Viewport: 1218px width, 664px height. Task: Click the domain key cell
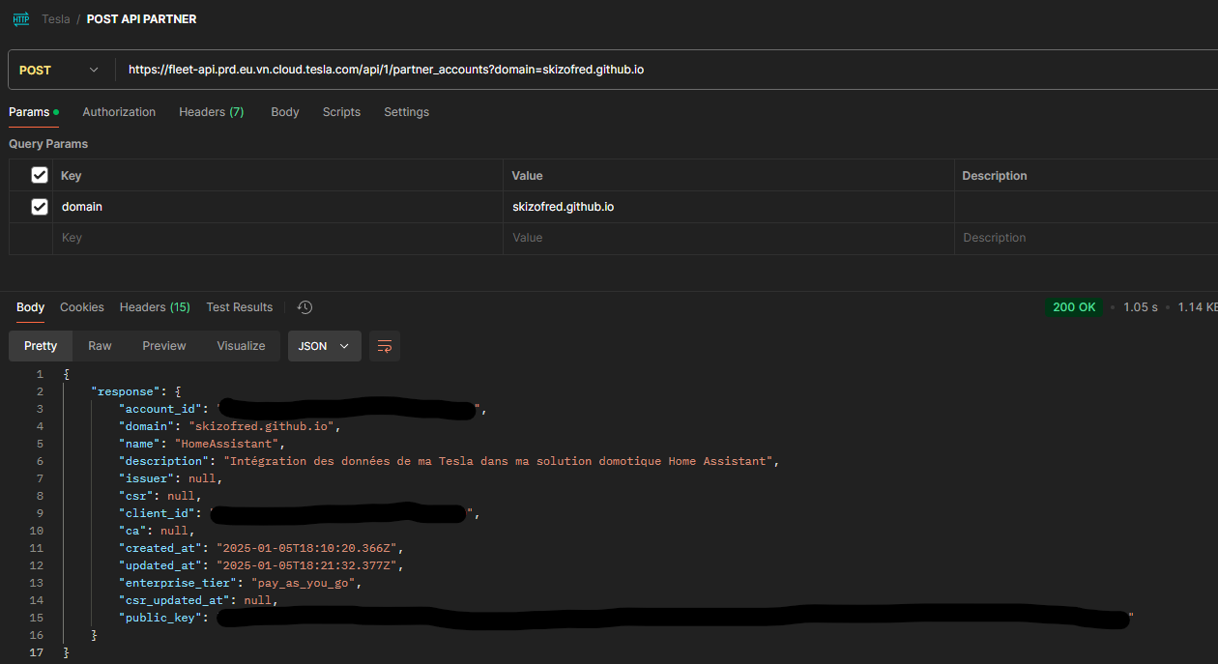278,207
